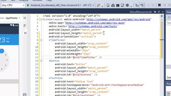Click hour 3 on the clock preview
This screenshot has height=96, width=171.
(x=7, y=60)
